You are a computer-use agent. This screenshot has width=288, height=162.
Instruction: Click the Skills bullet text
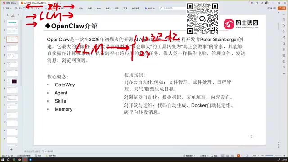[x=60, y=101]
